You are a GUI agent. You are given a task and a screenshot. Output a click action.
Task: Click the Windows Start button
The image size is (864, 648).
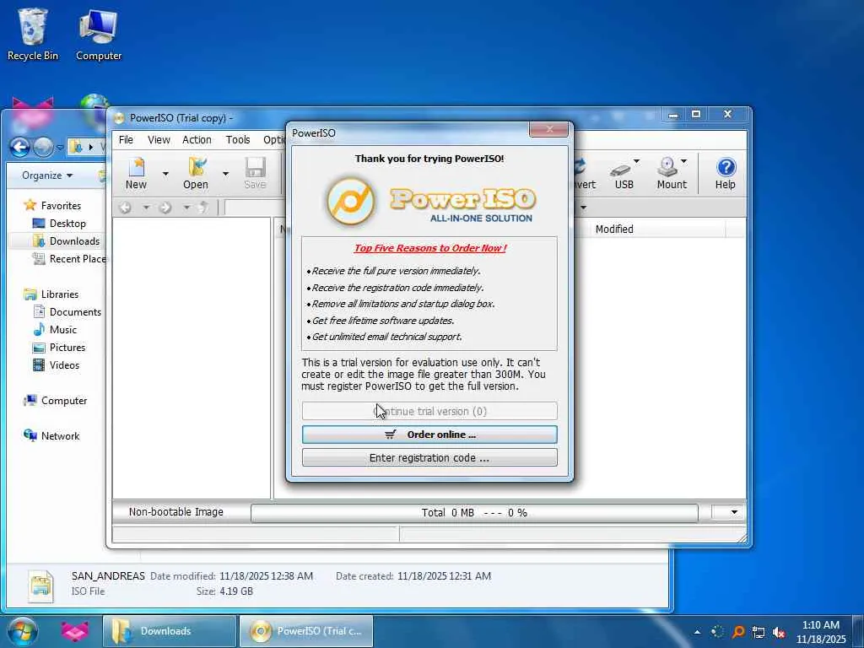click(23, 631)
